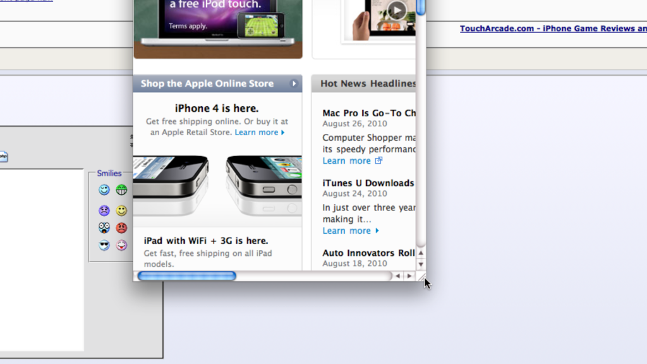This screenshot has width=647, height=364.
Task: Insert the red angry smiley
Action: click(x=121, y=227)
